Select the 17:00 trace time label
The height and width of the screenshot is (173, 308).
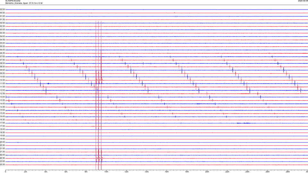click(3, 123)
